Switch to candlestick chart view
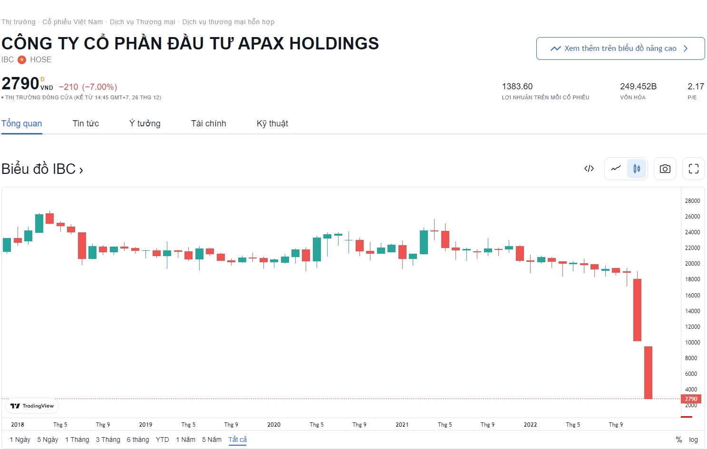This screenshot has height=449, width=707. (637, 169)
